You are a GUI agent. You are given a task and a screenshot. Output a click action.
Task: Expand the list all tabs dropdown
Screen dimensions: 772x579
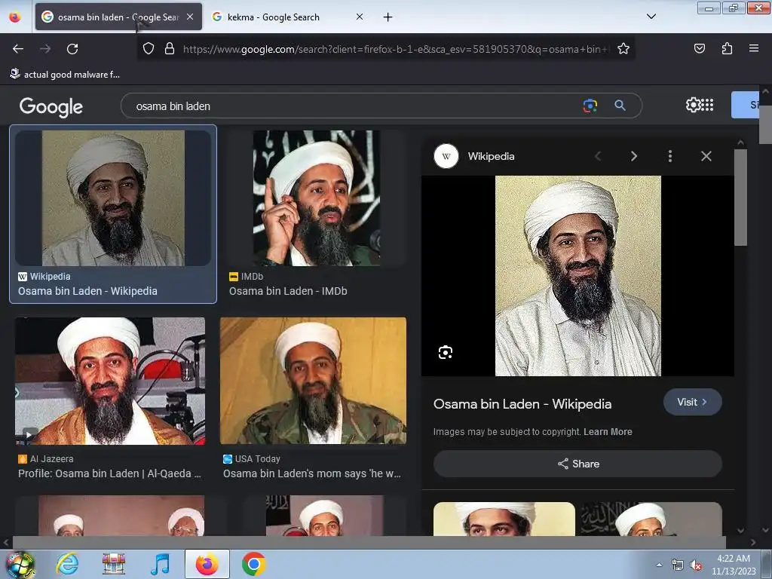coord(651,17)
